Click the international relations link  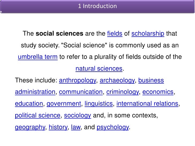point(147,104)
